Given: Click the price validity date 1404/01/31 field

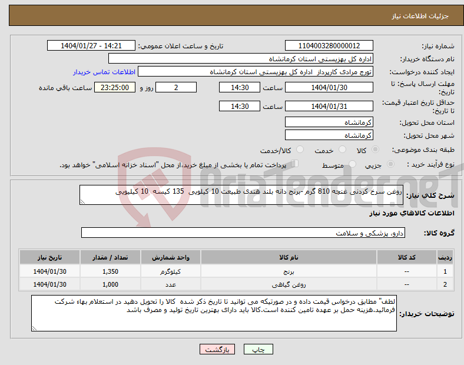Looking at the screenshot, I should (x=329, y=106).
